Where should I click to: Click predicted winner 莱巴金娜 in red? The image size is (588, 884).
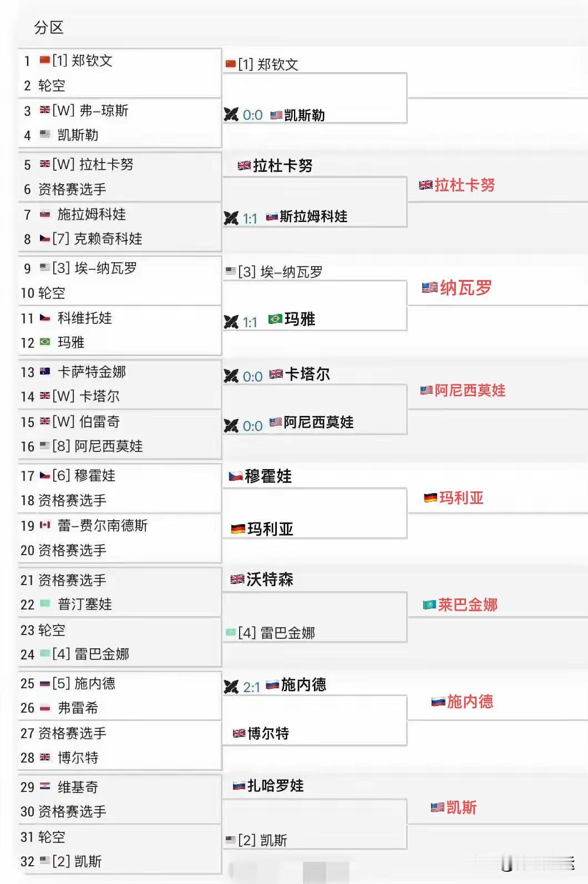tap(468, 604)
